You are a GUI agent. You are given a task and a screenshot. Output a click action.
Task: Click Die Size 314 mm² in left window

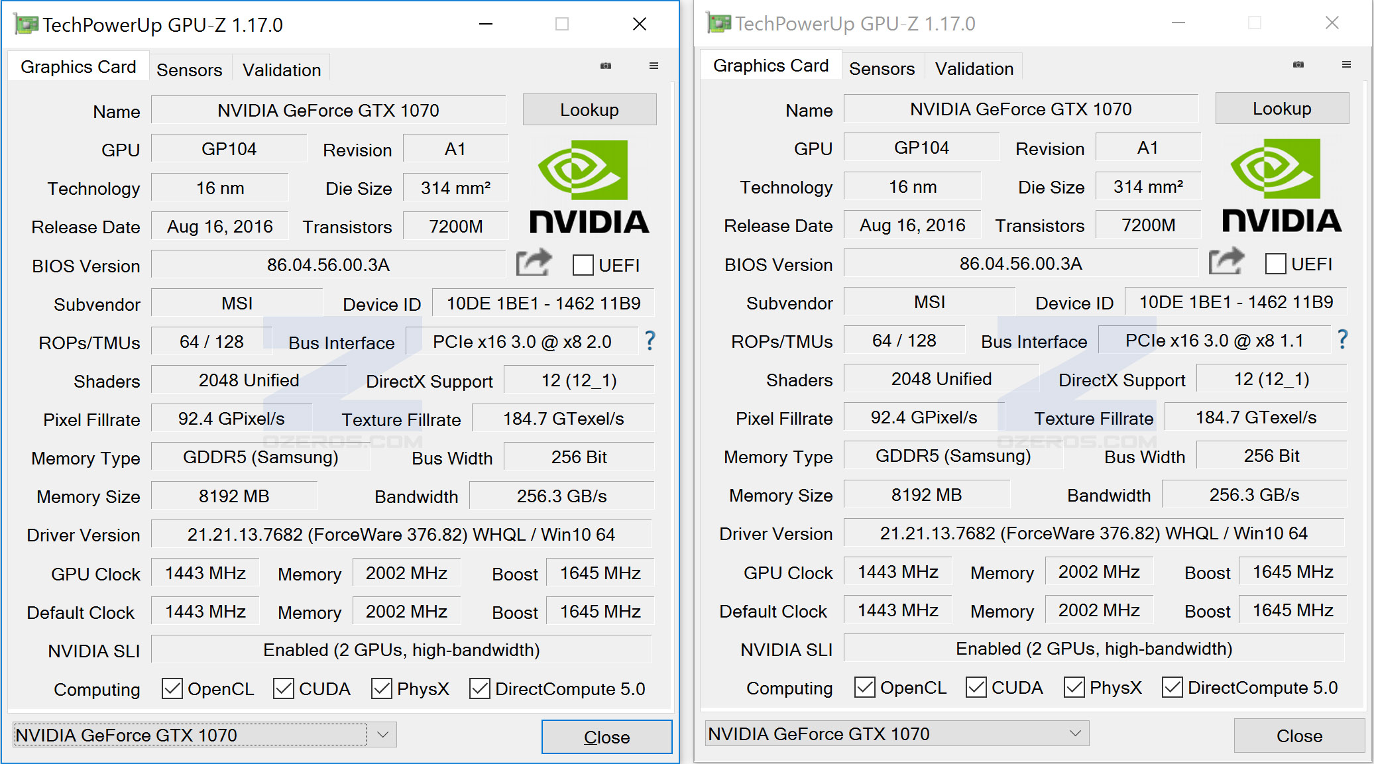(x=456, y=188)
